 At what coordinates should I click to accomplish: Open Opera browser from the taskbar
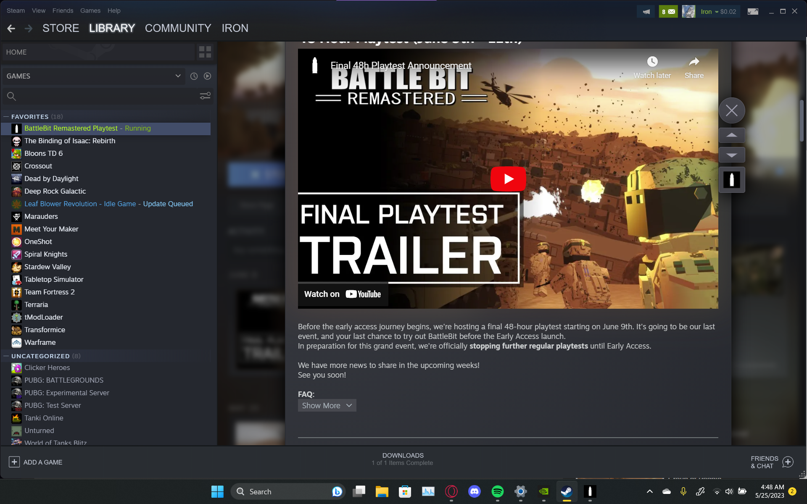[x=451, y=491]
